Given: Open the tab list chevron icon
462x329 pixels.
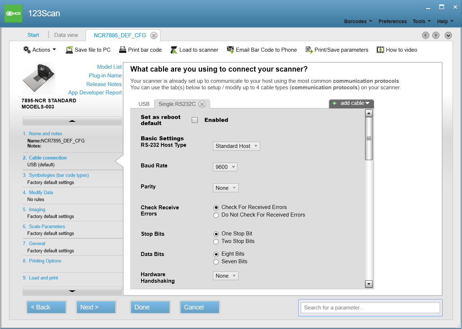Looking at the screenshot, I should click(448, 35).
